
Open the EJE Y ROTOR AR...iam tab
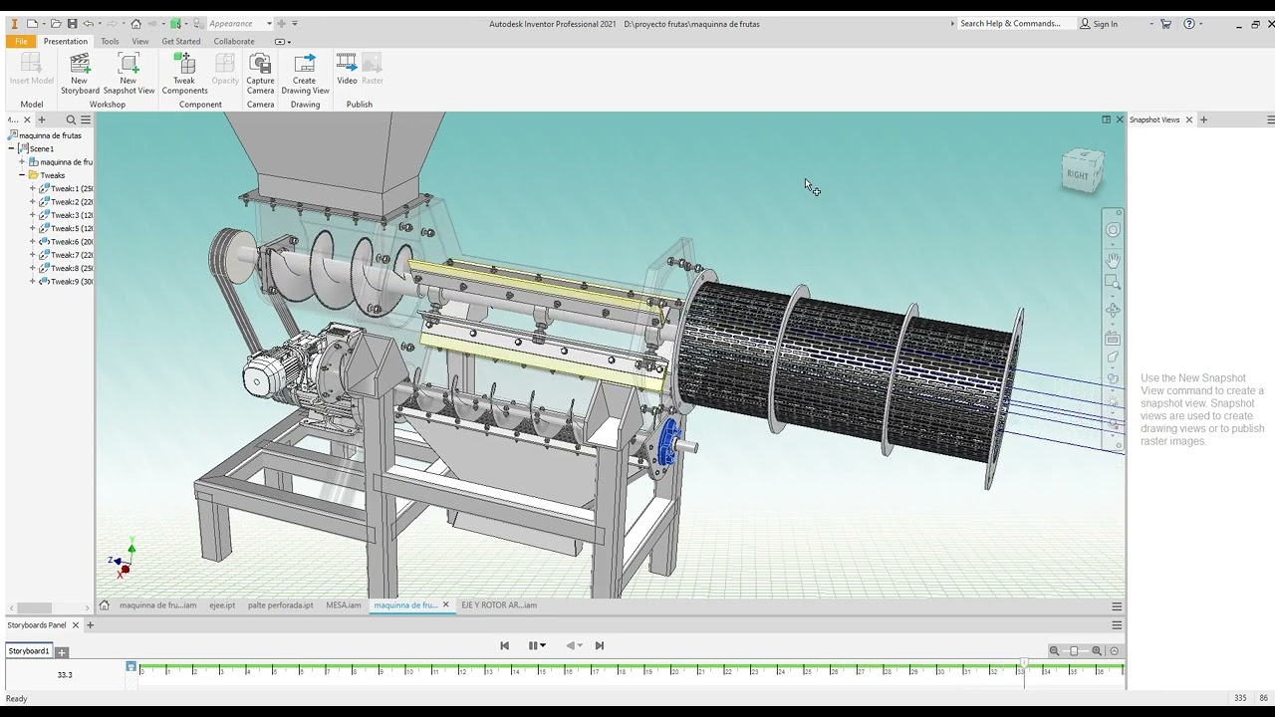coord(499,605)
